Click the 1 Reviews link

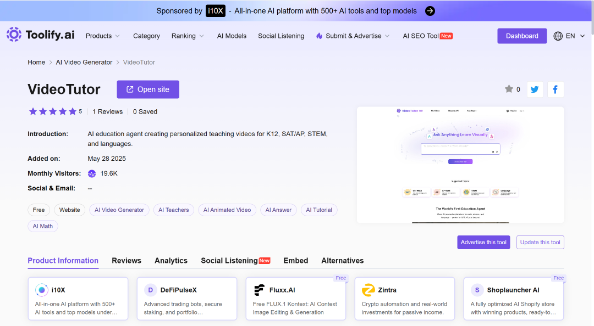pyautogui.click(x=108, y=111)
